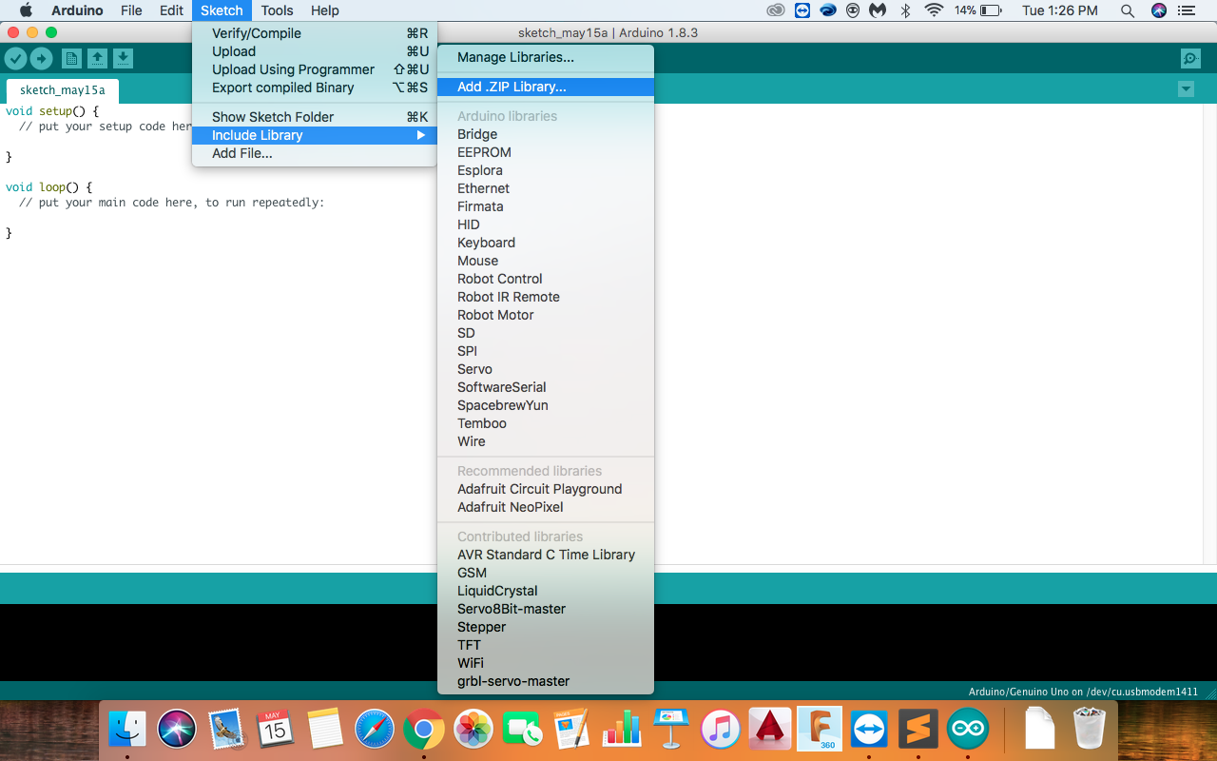The height and width of the screenshot is (761, 1217).
Task: Open Manage Libraries...
Action: [x=546, y=57]
